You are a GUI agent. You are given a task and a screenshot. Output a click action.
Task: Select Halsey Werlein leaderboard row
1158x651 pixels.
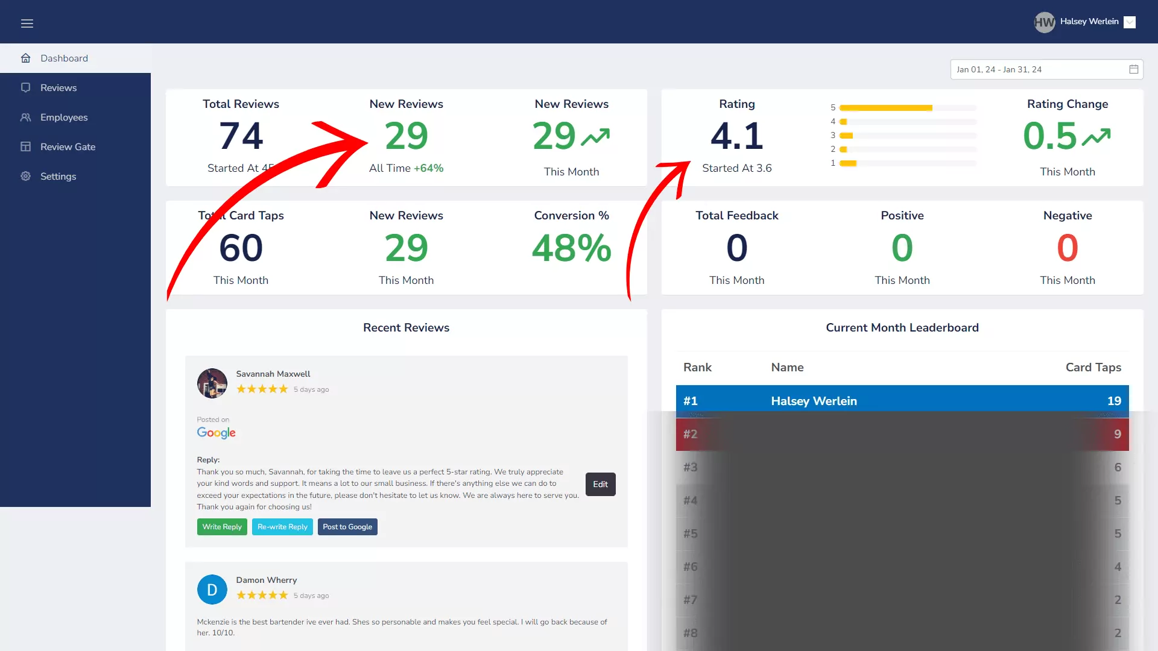(902, 401)
